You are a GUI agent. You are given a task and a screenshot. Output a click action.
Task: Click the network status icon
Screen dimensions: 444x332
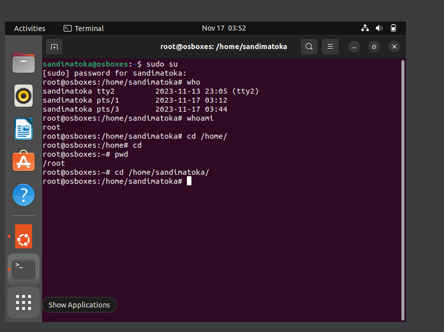[365, 28]
